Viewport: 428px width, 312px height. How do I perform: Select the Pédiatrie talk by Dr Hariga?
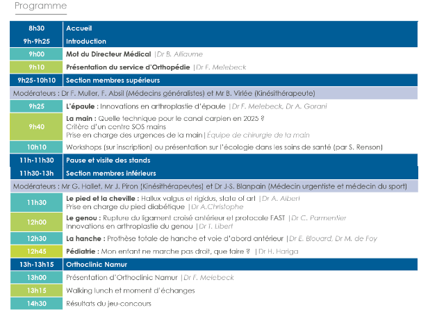[x=182, y=252]
